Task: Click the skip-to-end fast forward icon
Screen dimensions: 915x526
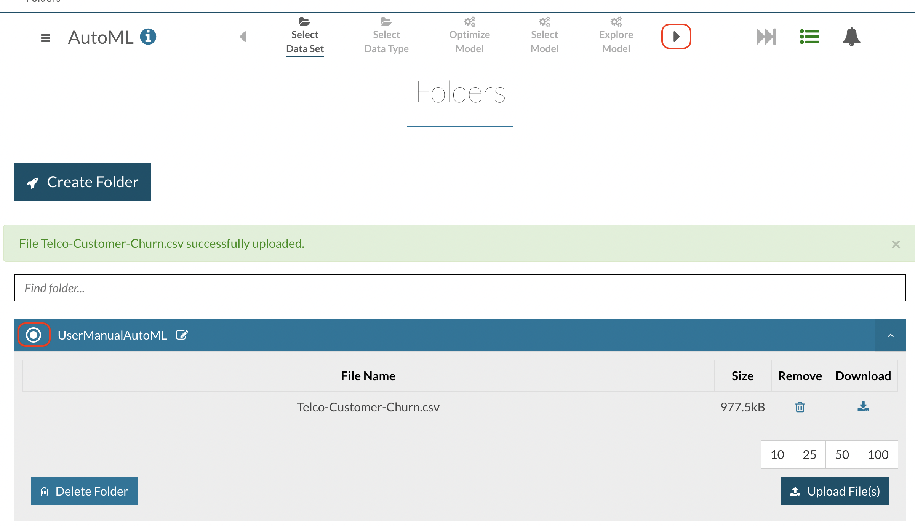Action: 766,37
